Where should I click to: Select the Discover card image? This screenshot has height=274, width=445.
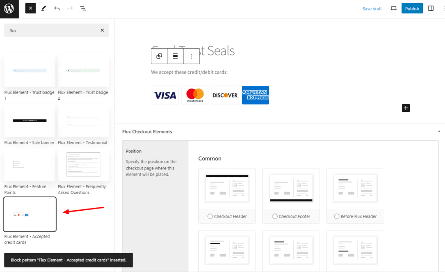[225, 95]
